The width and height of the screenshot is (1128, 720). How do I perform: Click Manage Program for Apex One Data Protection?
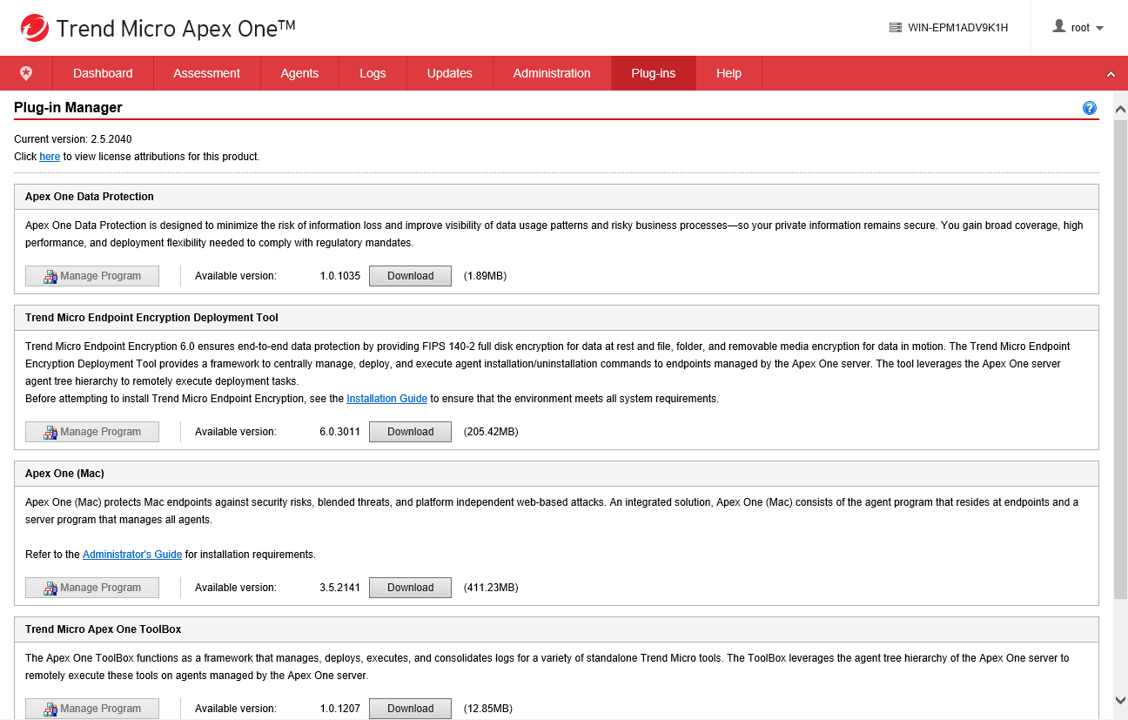tap(92, 276)
